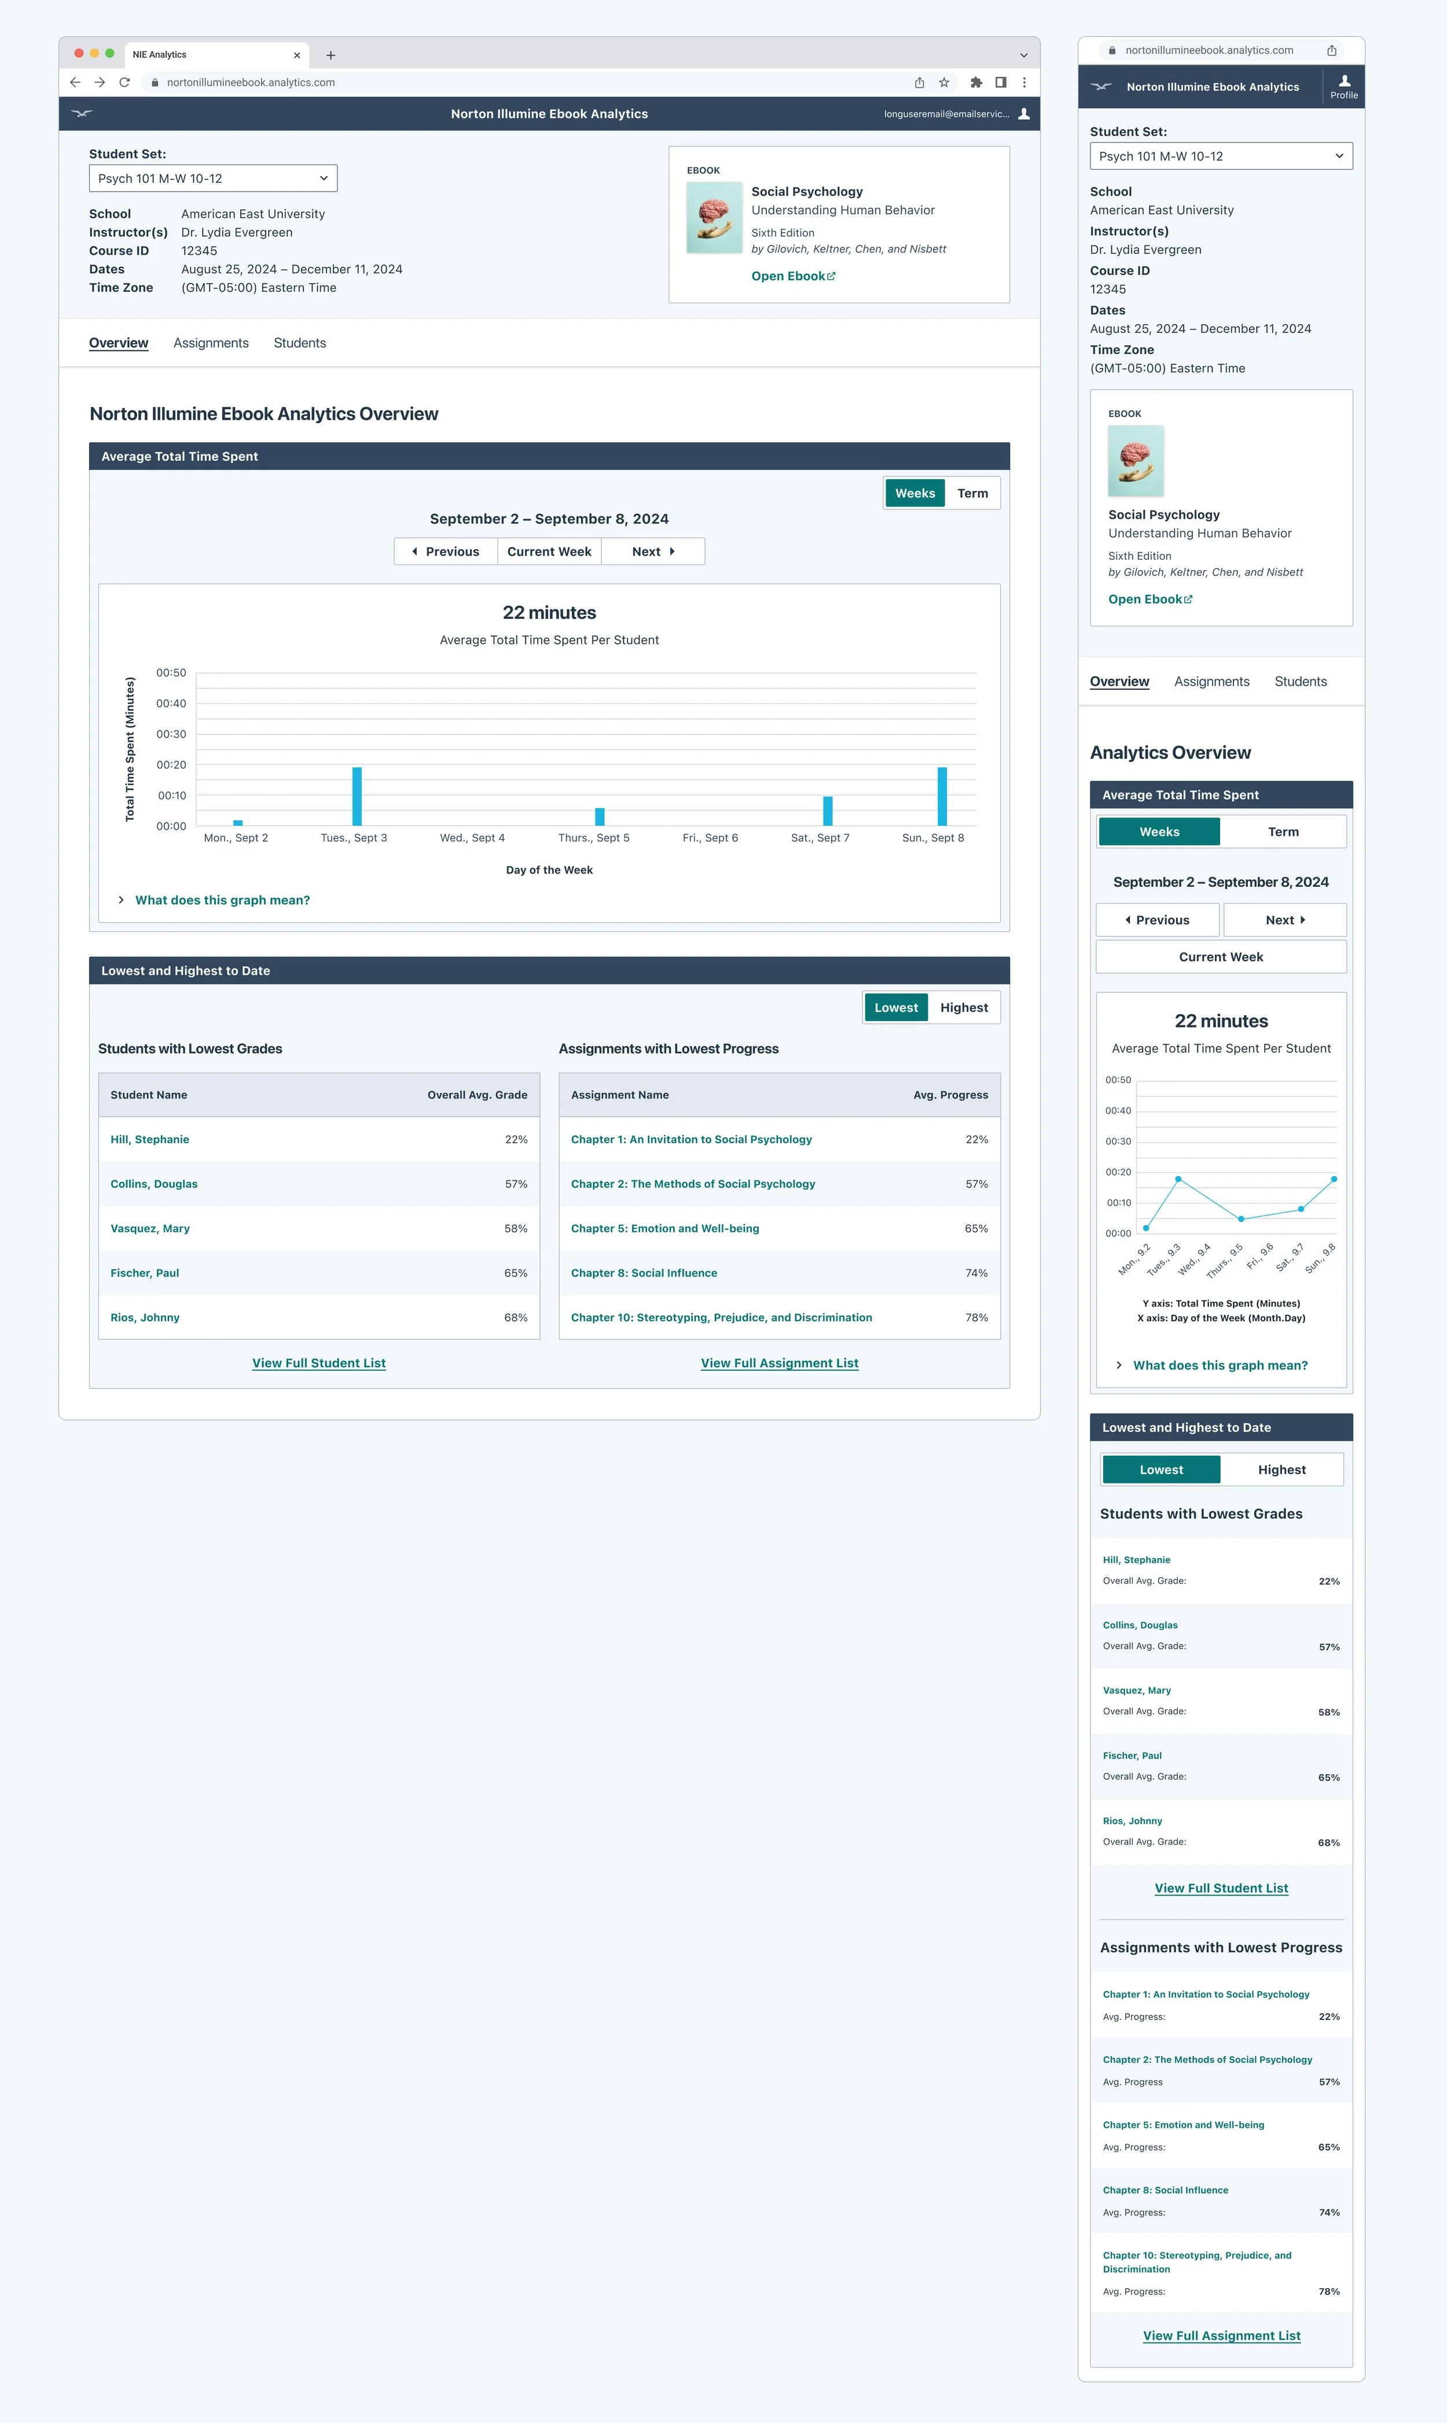Image resolution: width=1447 pixels, height=2423 pixels.
Task: Open the browser side panel icon
Action: [x=1000, y=83]
